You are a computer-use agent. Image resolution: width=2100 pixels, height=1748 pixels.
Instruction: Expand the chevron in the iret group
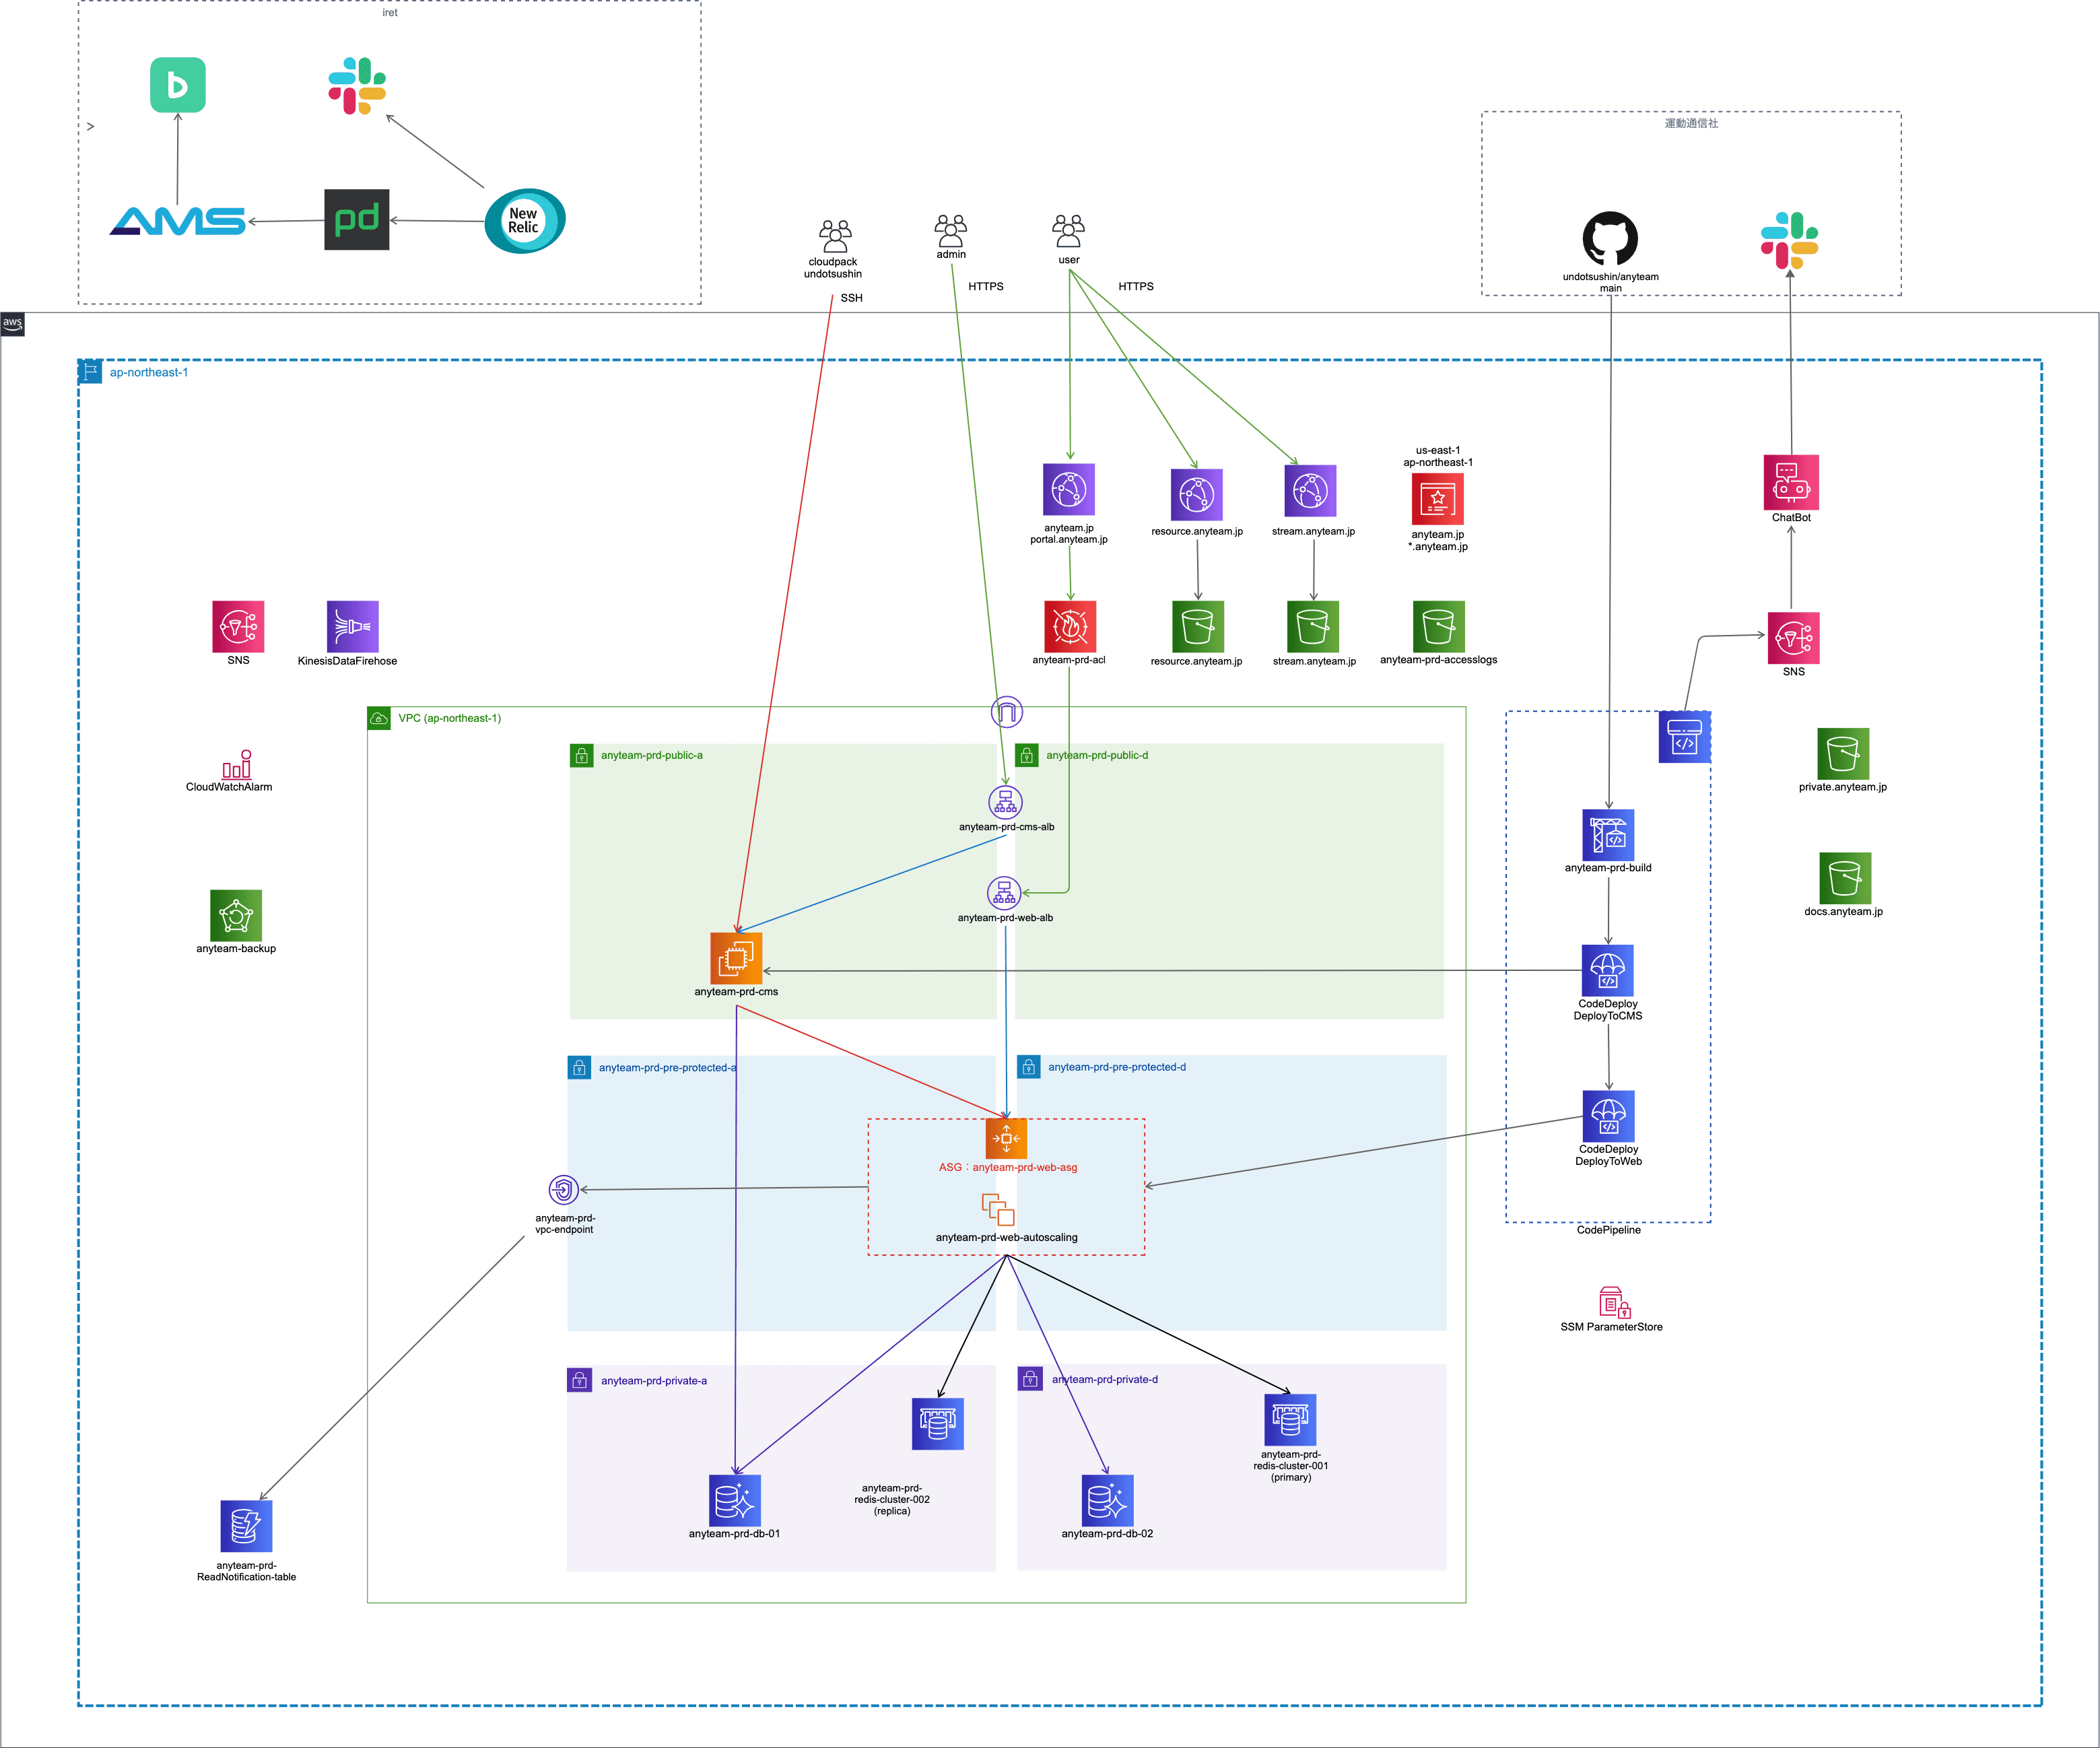coord(91,127)
